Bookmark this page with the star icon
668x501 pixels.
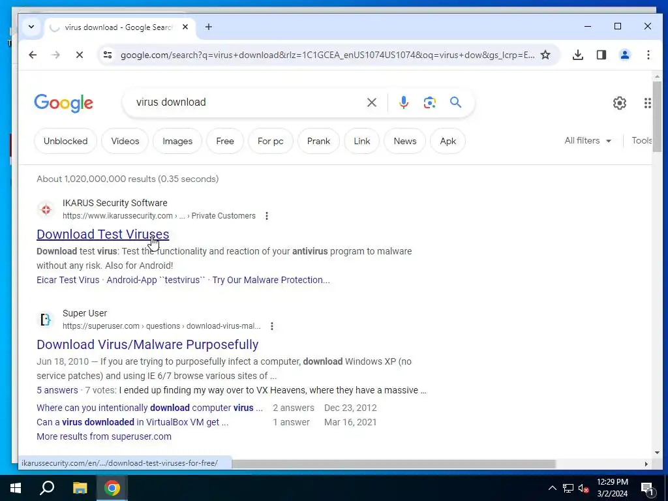tap(545, 55)
